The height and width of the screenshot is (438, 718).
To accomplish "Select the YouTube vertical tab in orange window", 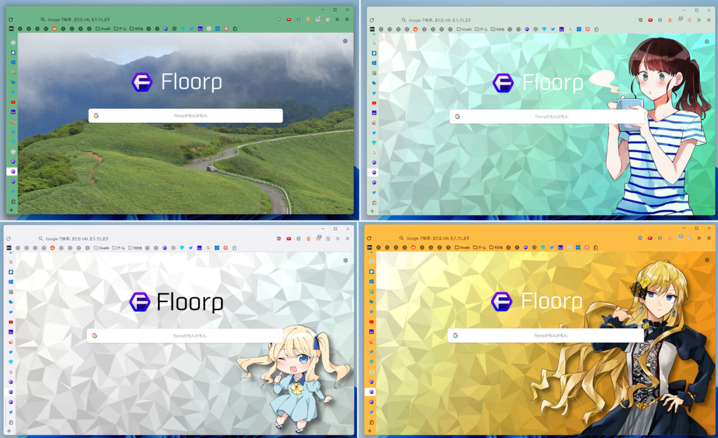I will point(371,322).
